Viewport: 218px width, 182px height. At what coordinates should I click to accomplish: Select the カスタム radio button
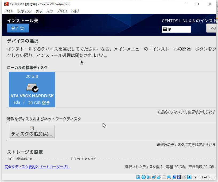point(73,159)
